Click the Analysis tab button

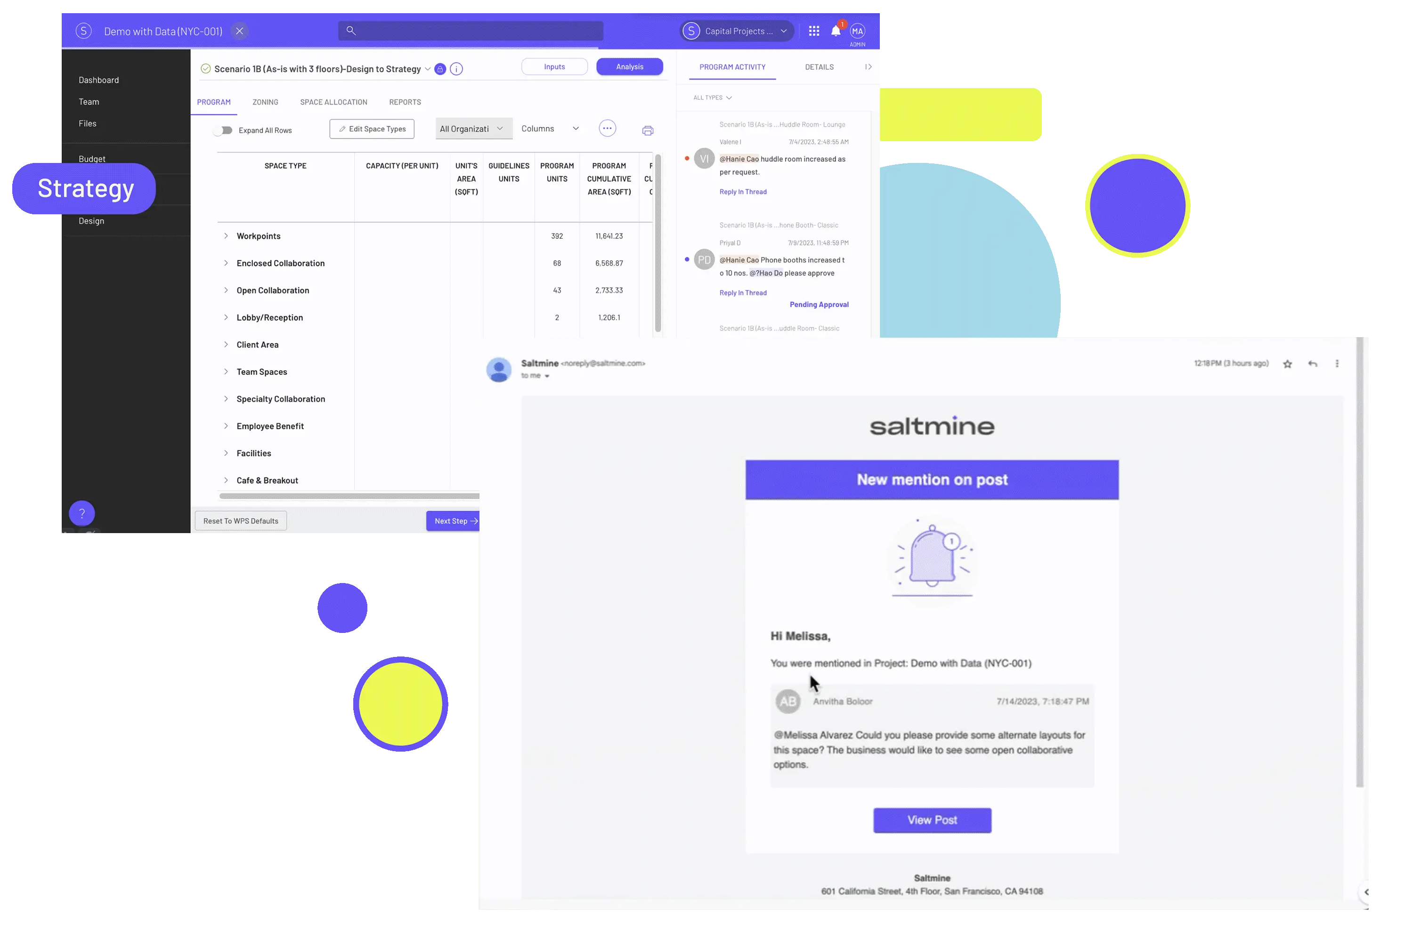[629, 66]
